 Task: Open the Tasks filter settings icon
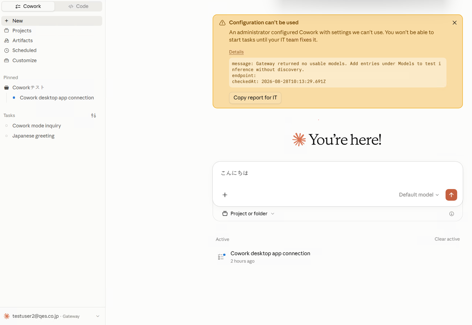point(94,116)
